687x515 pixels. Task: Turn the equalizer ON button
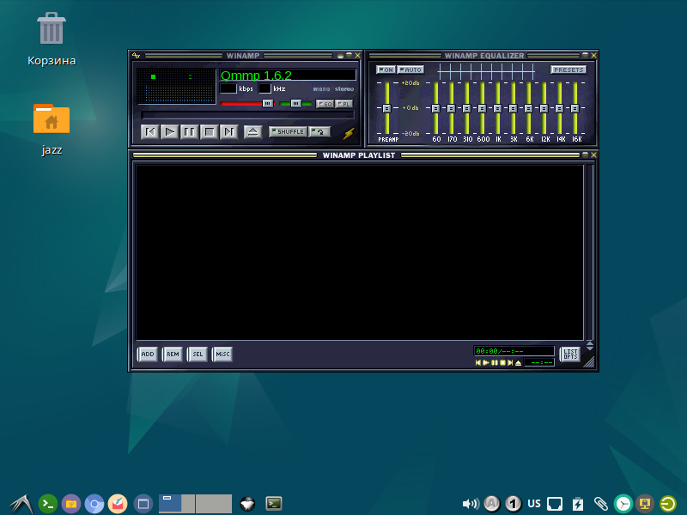click(386, 70)
